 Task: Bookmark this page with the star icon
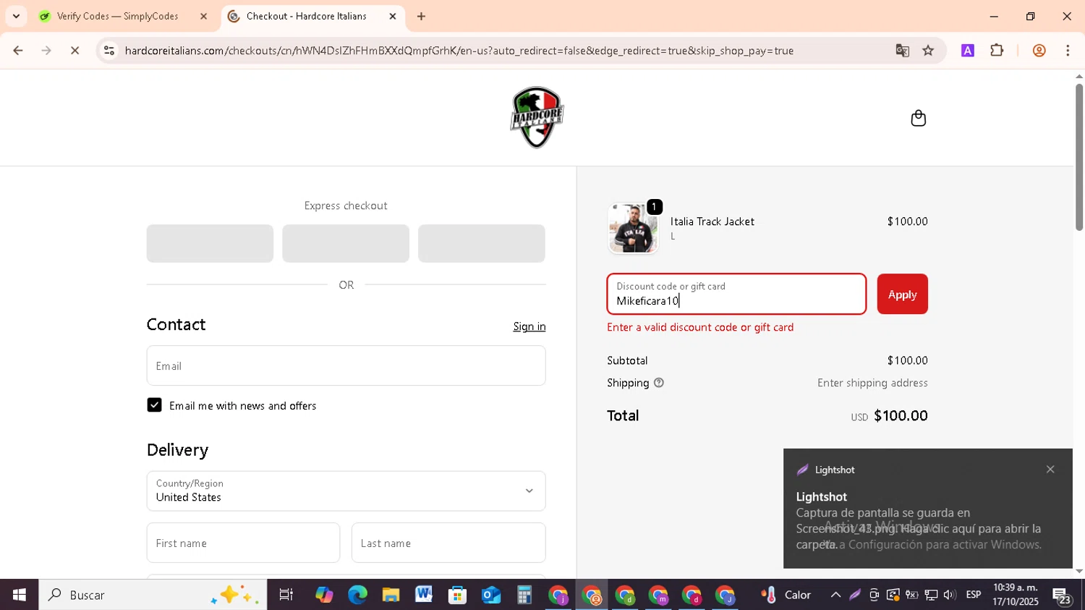coord(928,51)
